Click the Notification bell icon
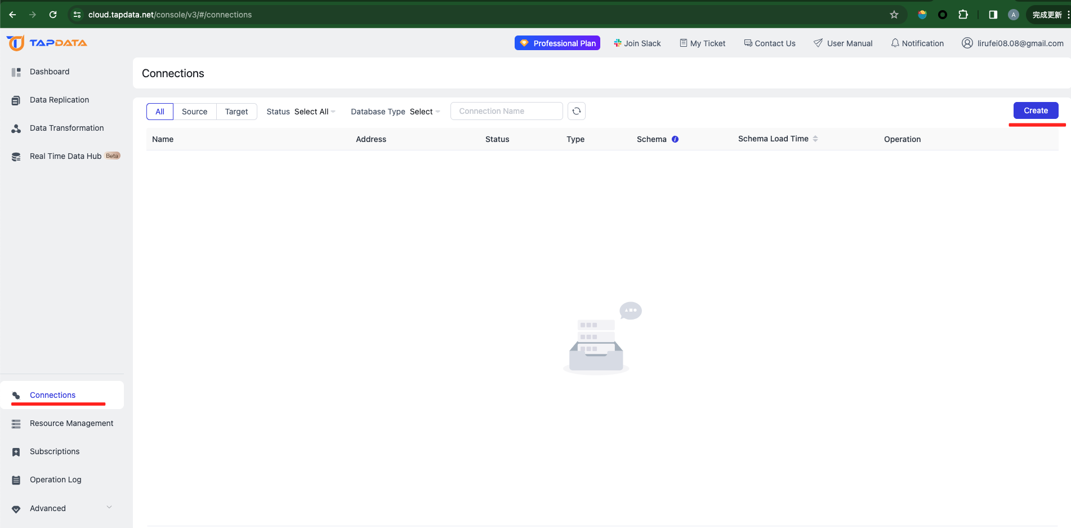 pyautogui.click(x=895, y=43)
